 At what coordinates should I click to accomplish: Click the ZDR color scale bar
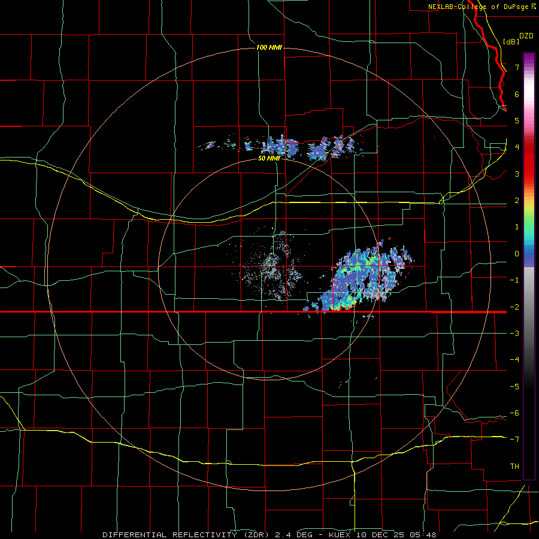pos(529,266)
